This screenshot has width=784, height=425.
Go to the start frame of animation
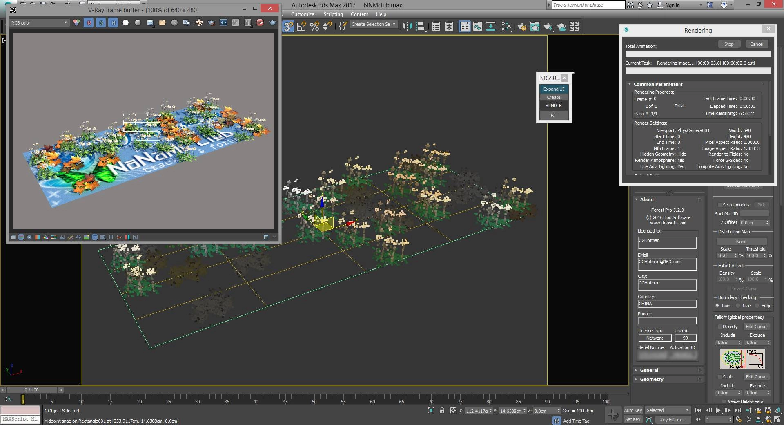point(698,410)
